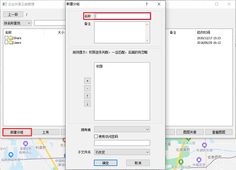Check the Users folder checkbox

click(x=7, y=42)
